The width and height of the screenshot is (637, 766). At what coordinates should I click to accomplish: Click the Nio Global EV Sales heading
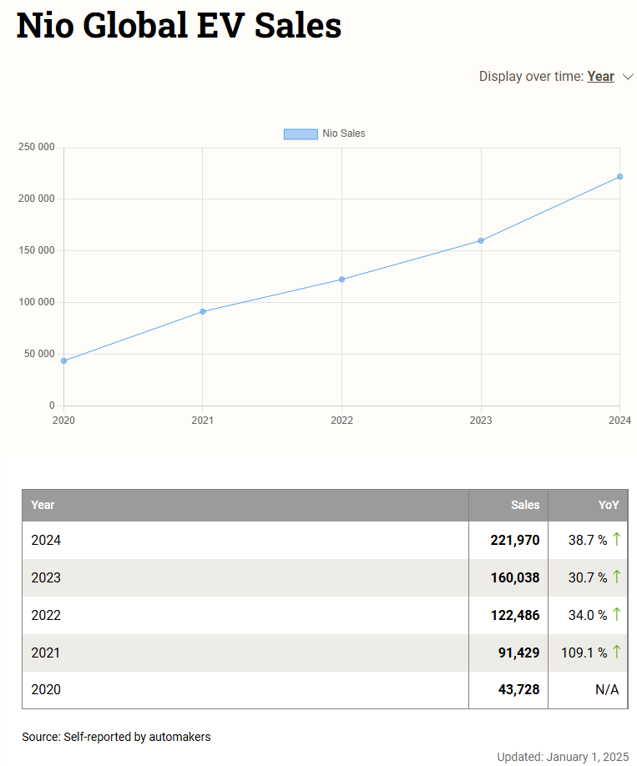(x=179, y=26)
